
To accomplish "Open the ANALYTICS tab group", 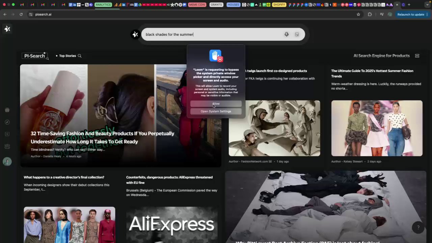I will (103, 5).
